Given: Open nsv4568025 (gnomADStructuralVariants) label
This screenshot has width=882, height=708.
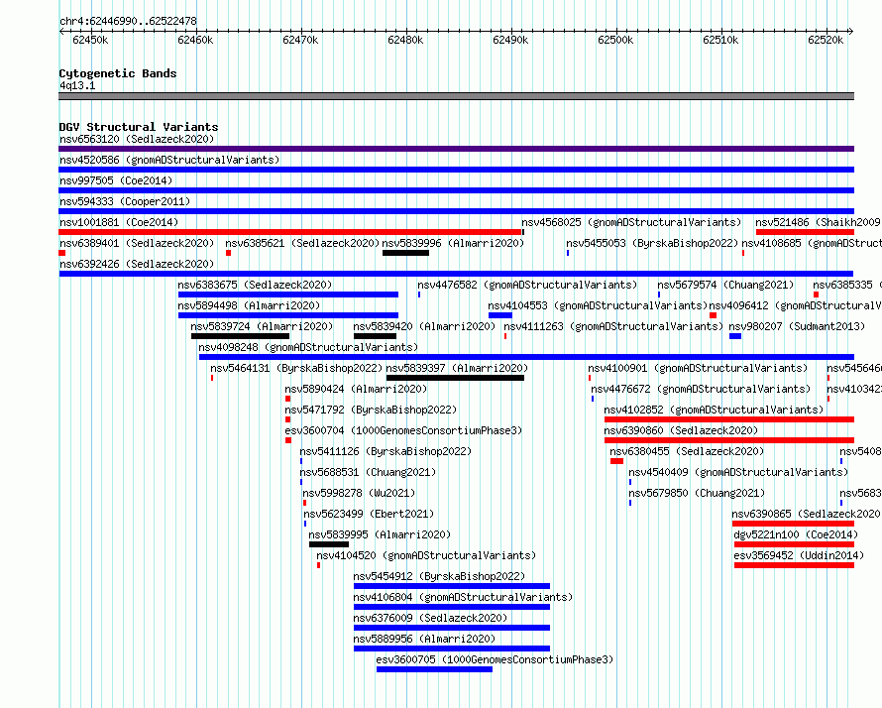Looking at the screenshot, I should (631, 222).
